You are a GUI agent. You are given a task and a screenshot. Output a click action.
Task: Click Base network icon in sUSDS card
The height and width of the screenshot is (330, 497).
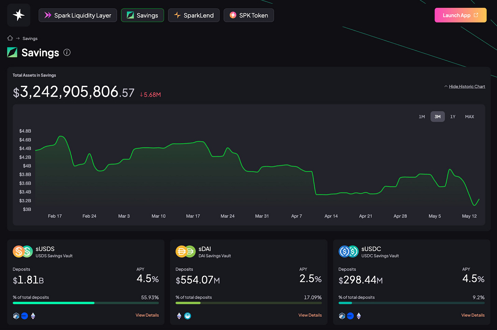[25, 316]
